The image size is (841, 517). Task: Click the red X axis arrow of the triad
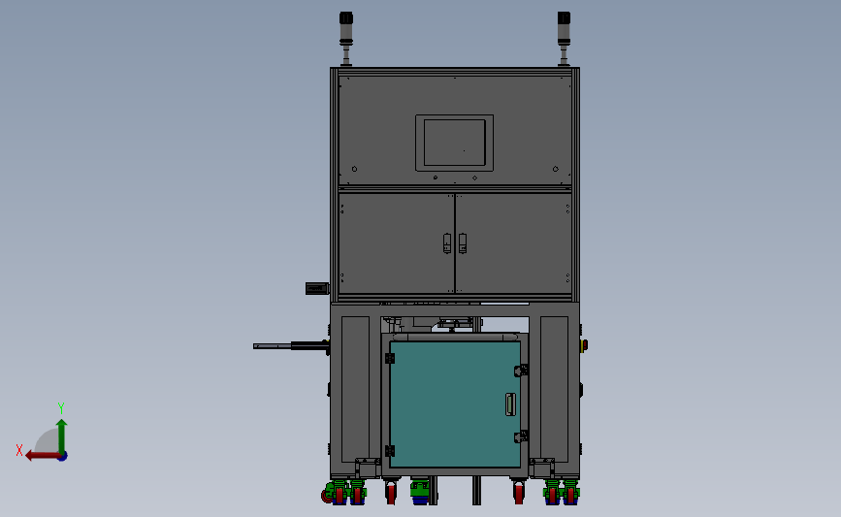click(42, 456)
